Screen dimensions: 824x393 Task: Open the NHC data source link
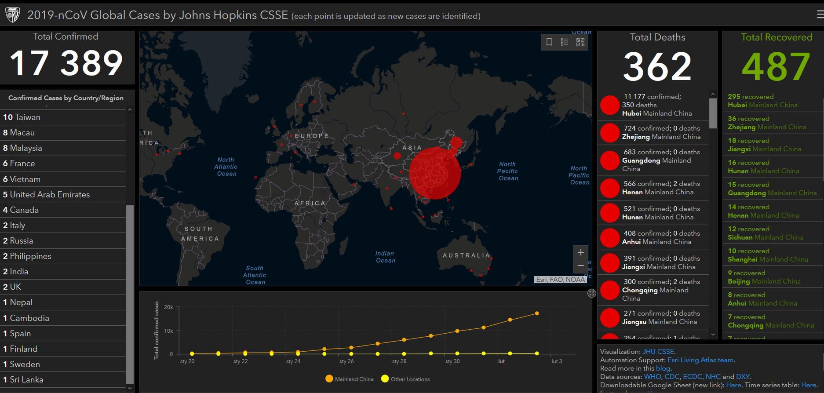pos(713,377)
